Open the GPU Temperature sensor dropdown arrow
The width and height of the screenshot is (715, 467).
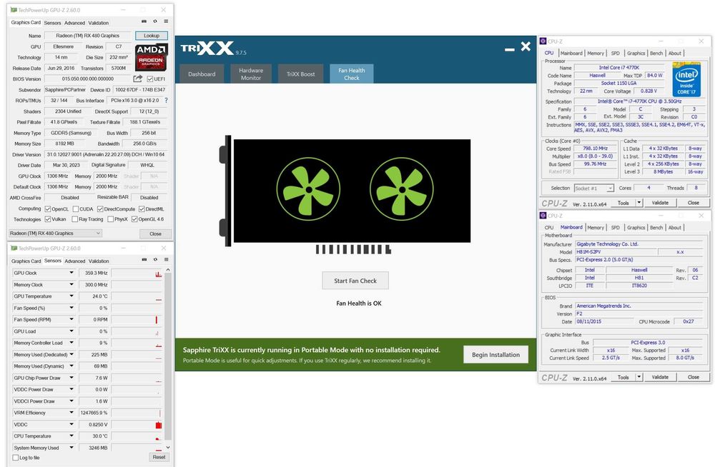click(71, 296)
